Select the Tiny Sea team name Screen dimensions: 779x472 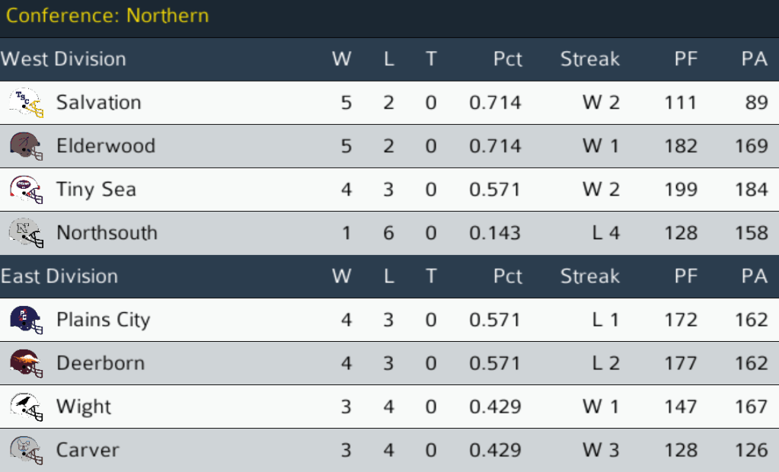(96, 190)
